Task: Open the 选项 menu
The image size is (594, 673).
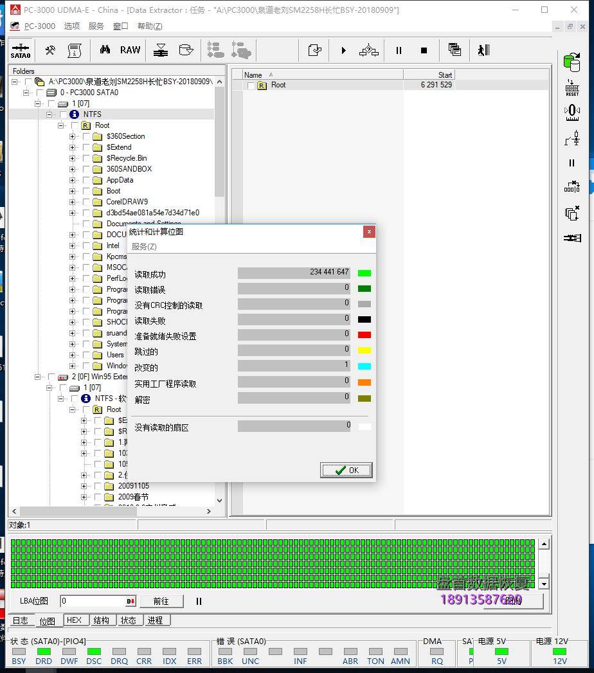Action: (72, 26)
